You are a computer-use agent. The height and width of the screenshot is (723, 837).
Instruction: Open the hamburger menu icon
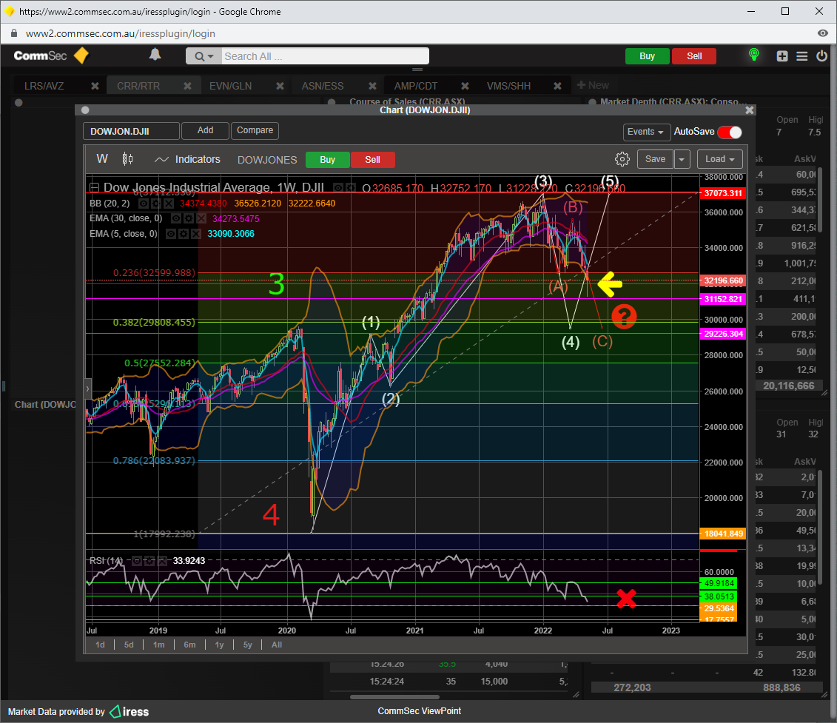[801, 56]
